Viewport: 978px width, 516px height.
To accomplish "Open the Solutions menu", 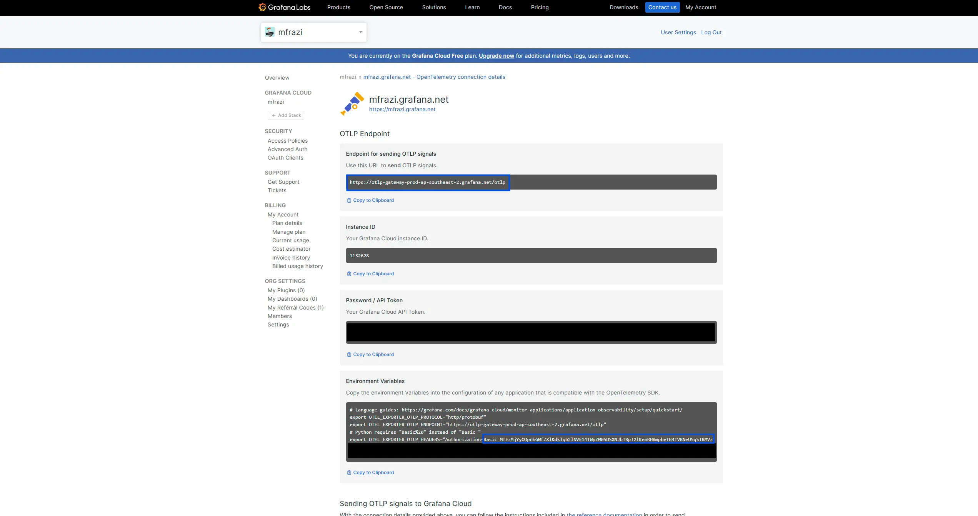I will coord(434,7).
